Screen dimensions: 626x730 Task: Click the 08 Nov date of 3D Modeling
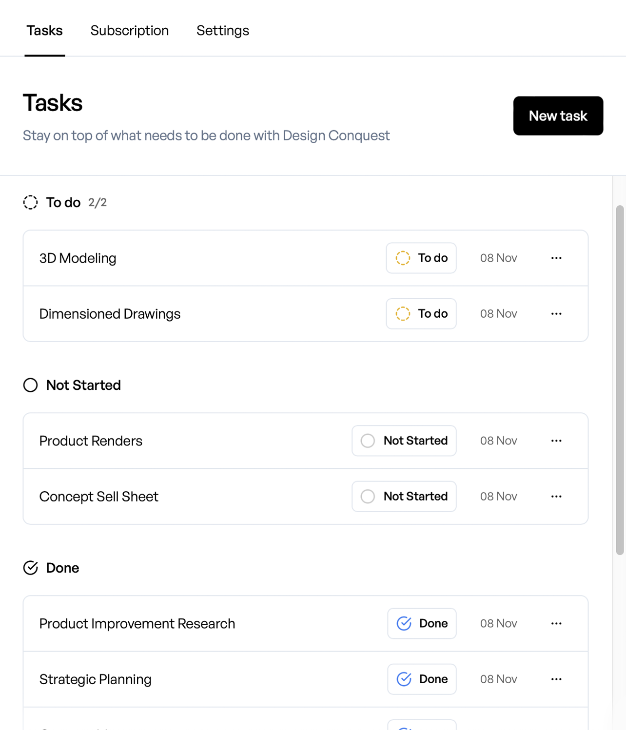coord(498,258)
